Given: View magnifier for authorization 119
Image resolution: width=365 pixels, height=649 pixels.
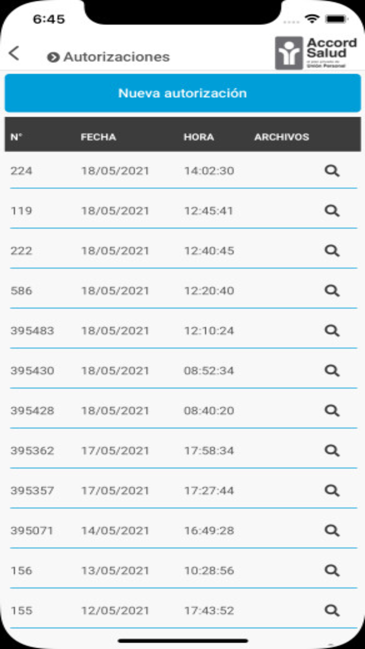Looking at the screenshot, I should [332, 211].
